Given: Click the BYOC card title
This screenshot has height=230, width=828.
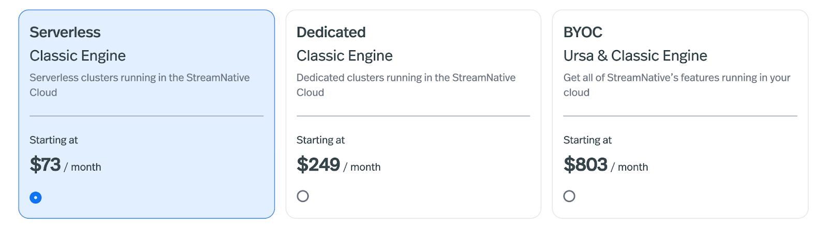Looking at the screenshot, I should [583, 33].
